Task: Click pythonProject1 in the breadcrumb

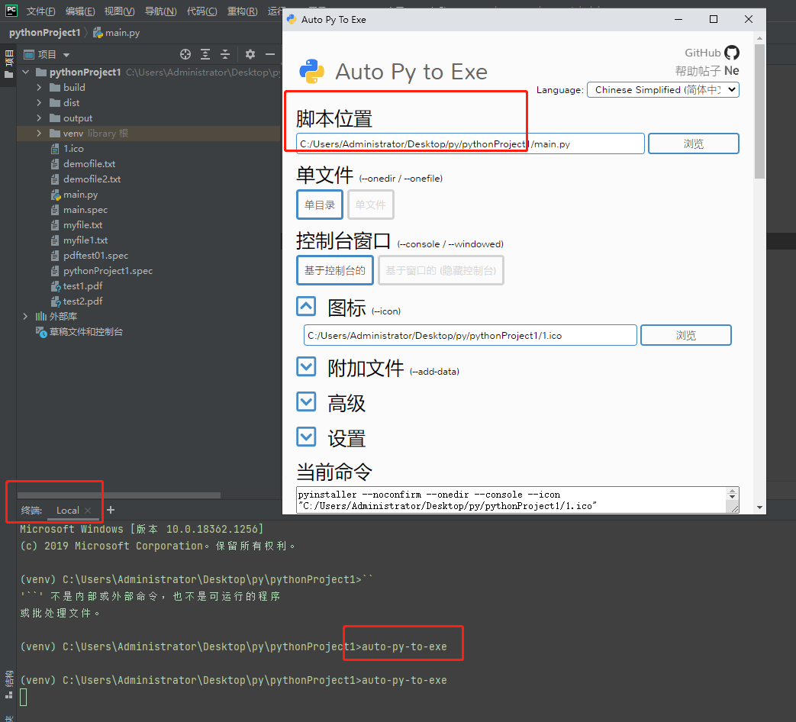Action: (x=45, y=33)
